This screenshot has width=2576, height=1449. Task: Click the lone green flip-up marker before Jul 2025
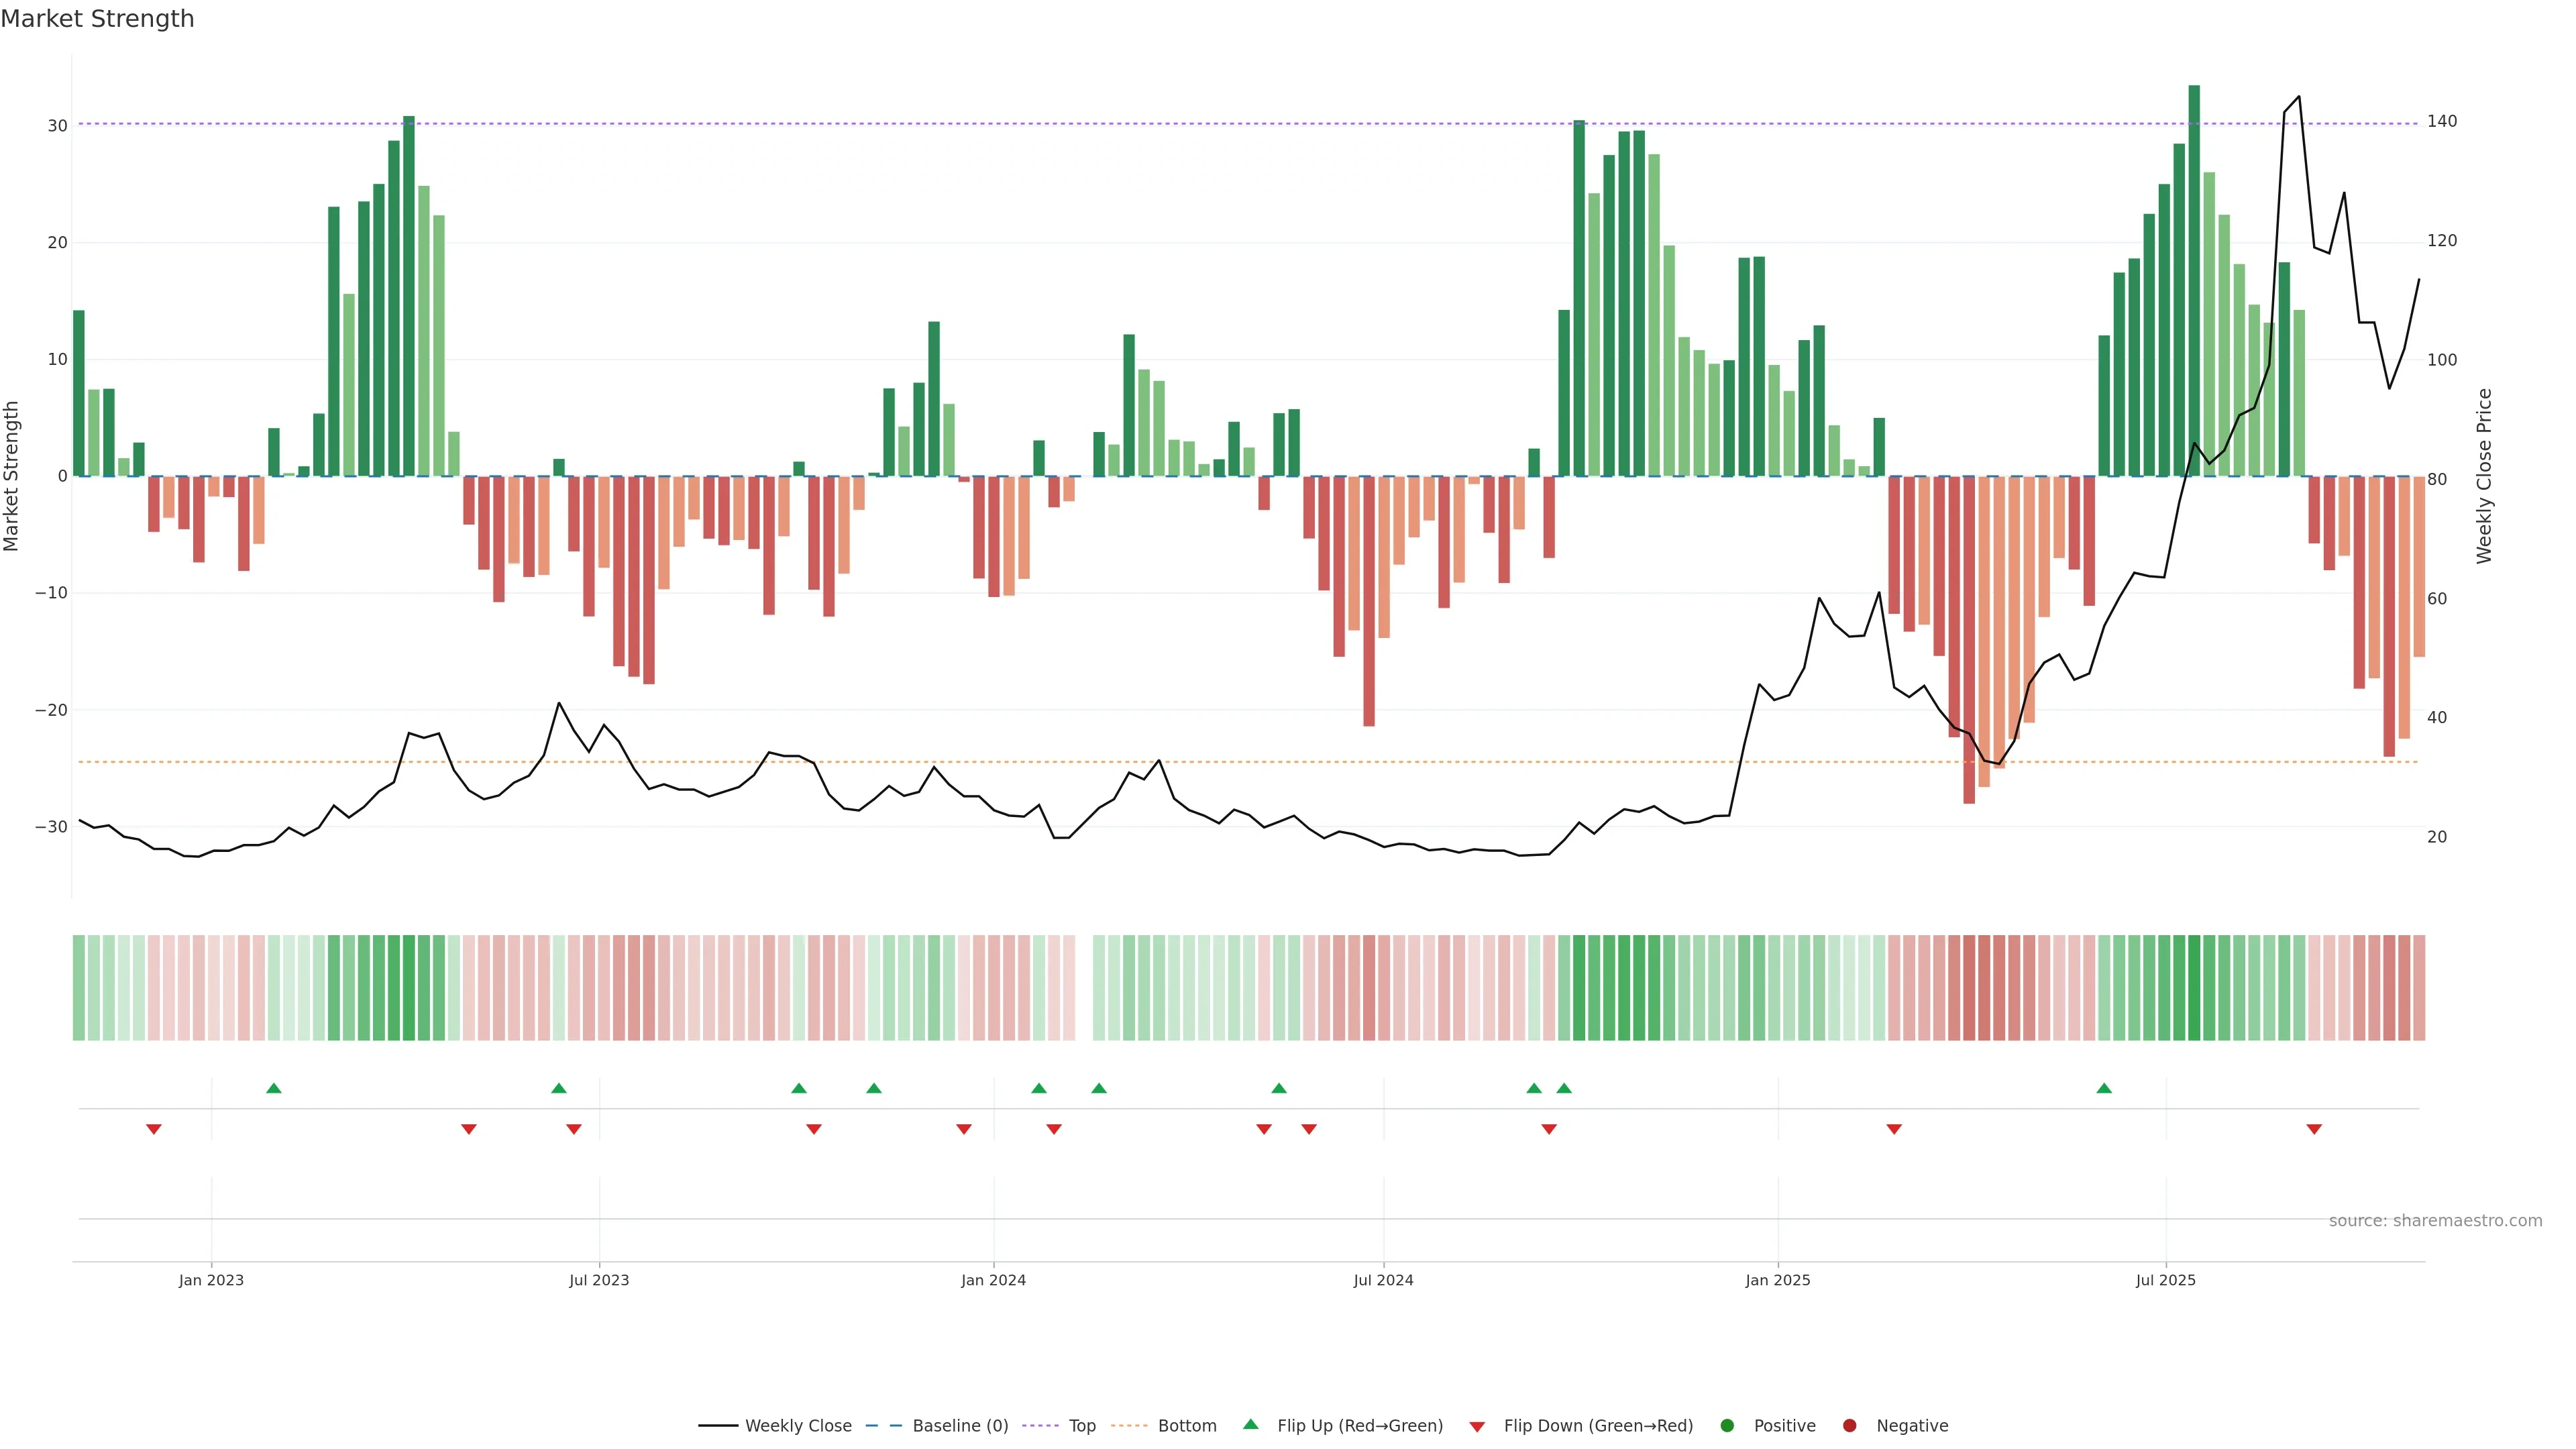click(2104, 1088)
